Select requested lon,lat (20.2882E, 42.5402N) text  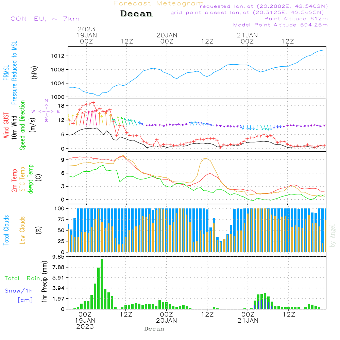click(264, 6)
